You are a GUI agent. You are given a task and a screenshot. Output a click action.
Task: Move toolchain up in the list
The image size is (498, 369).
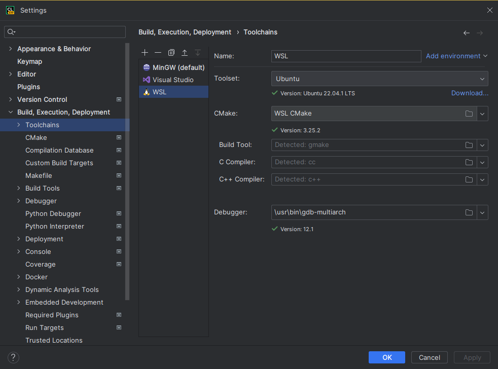(x=185, y=52)
